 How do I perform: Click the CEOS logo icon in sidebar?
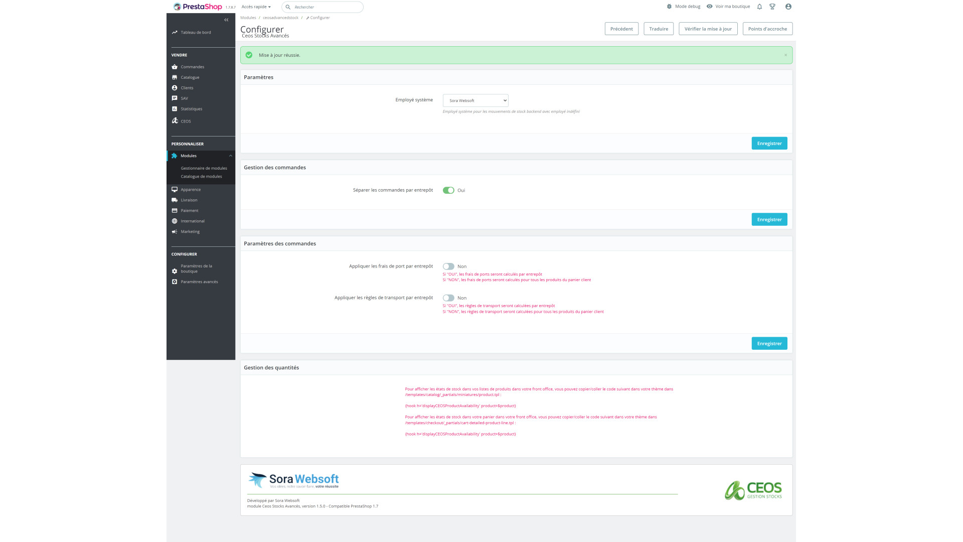coord(175,121)
